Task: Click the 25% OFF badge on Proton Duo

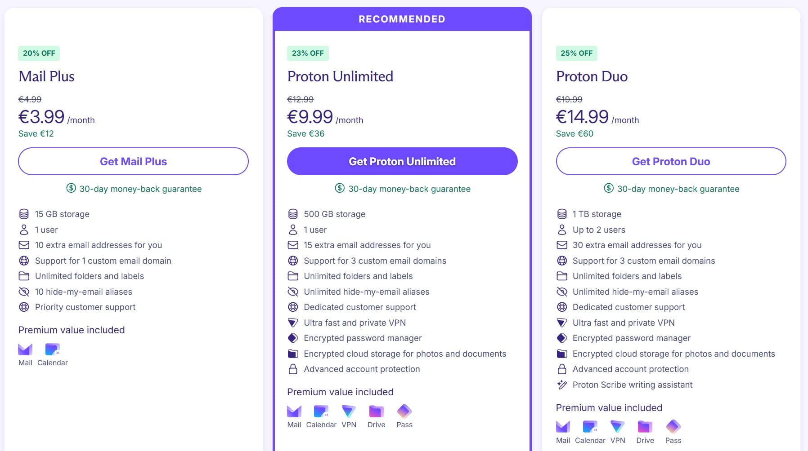Action: pyautogui.click(x=576, y=53)
